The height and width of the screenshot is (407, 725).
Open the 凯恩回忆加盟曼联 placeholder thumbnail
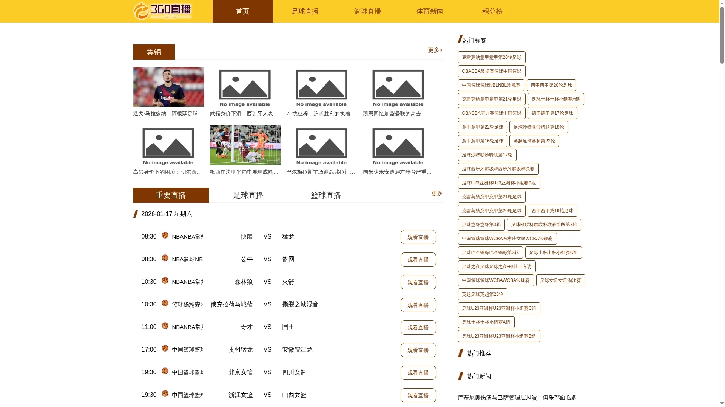398,87
